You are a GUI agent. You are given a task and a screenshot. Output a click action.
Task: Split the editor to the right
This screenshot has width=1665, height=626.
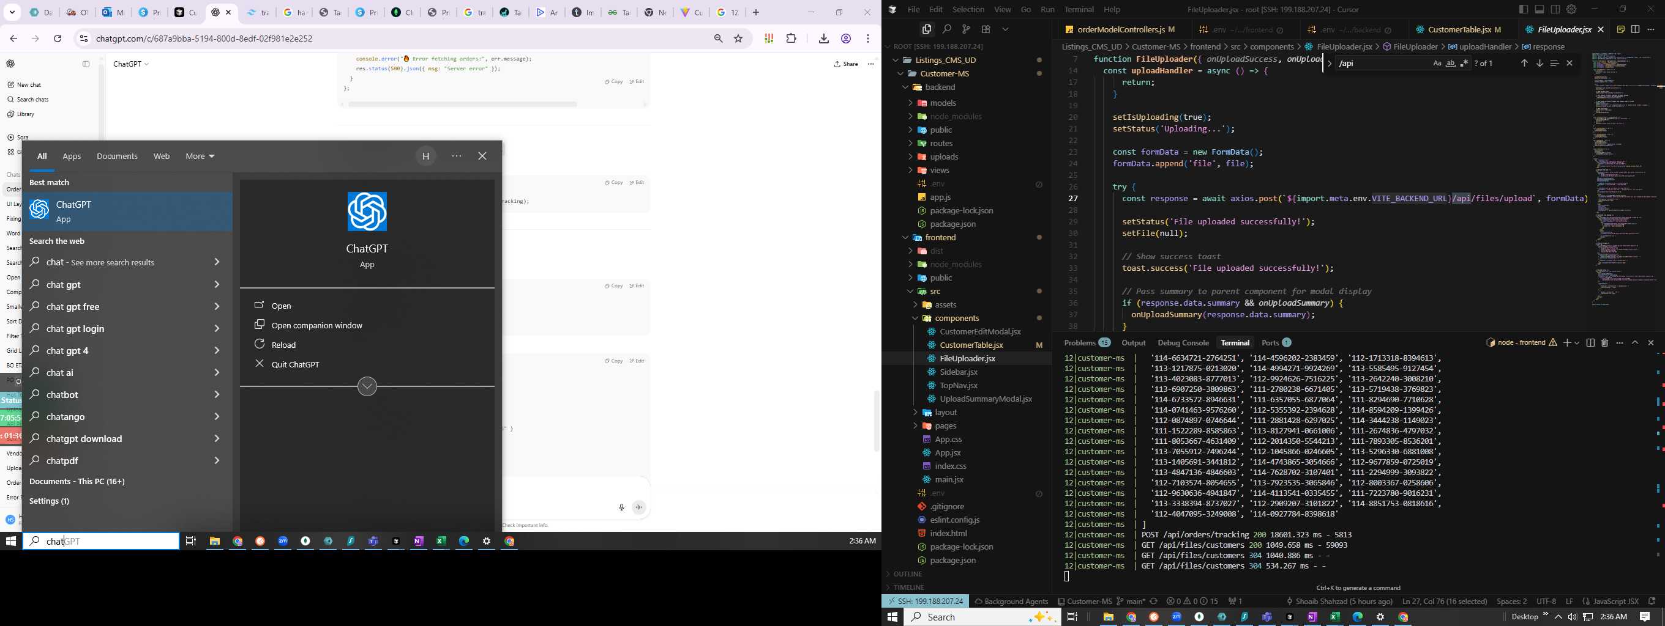[x=1635, y=29]
